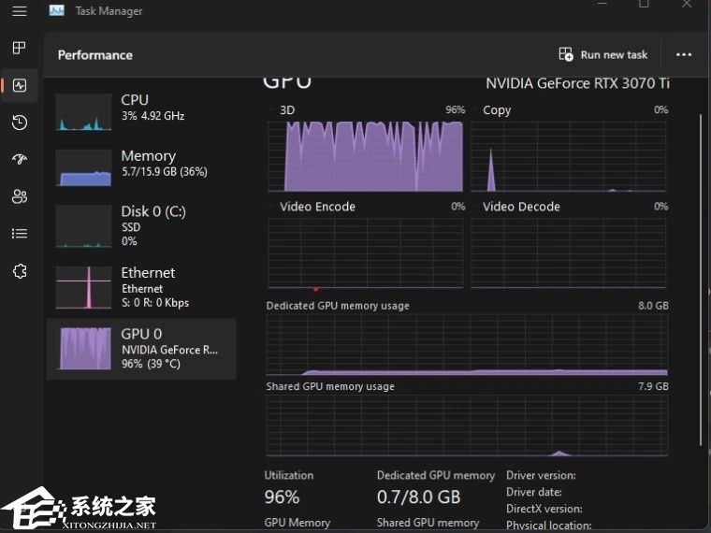Screen dimensions: 711x533
Task: Open the App history page
Action: (19, 122)
